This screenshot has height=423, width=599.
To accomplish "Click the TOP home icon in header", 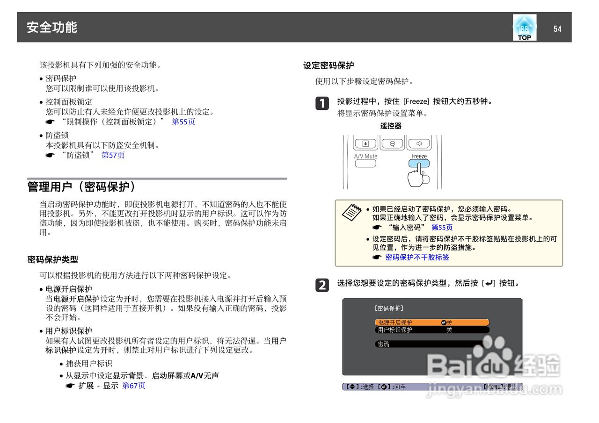I will click(x=524, y=28).
